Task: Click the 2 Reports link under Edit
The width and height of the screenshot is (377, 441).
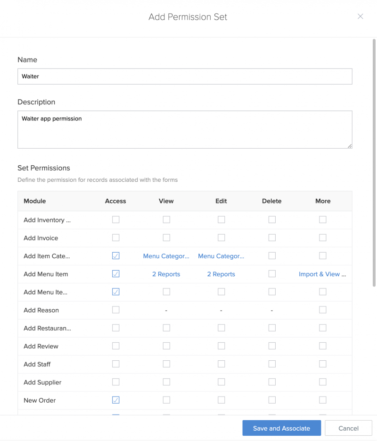Action: [221, 274]
